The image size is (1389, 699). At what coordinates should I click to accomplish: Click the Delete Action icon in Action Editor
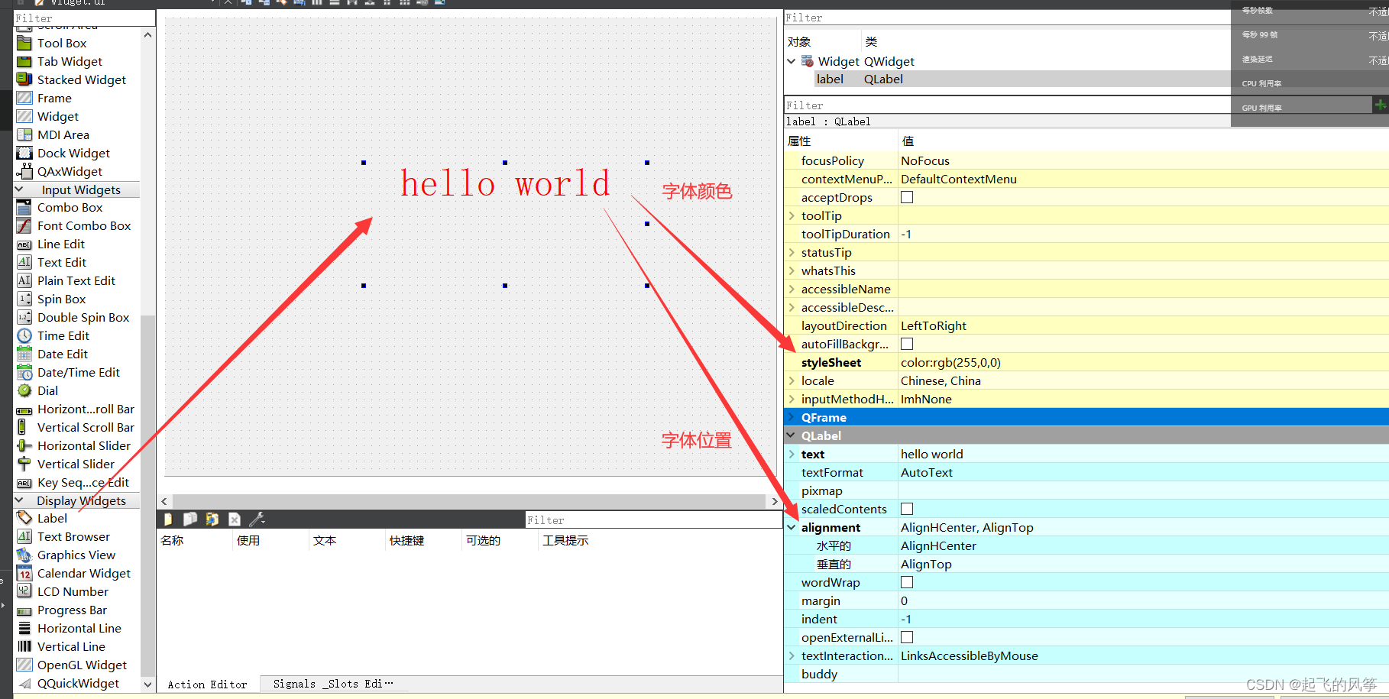click(x=234, y=519)
